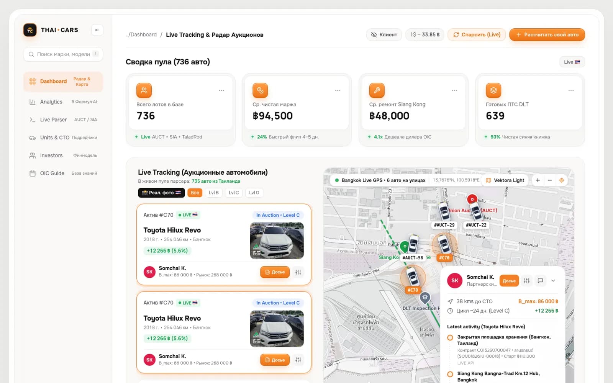Screen dimensions: 613x383
Task: Click the red auction location pin
Action: coord(472,199)
